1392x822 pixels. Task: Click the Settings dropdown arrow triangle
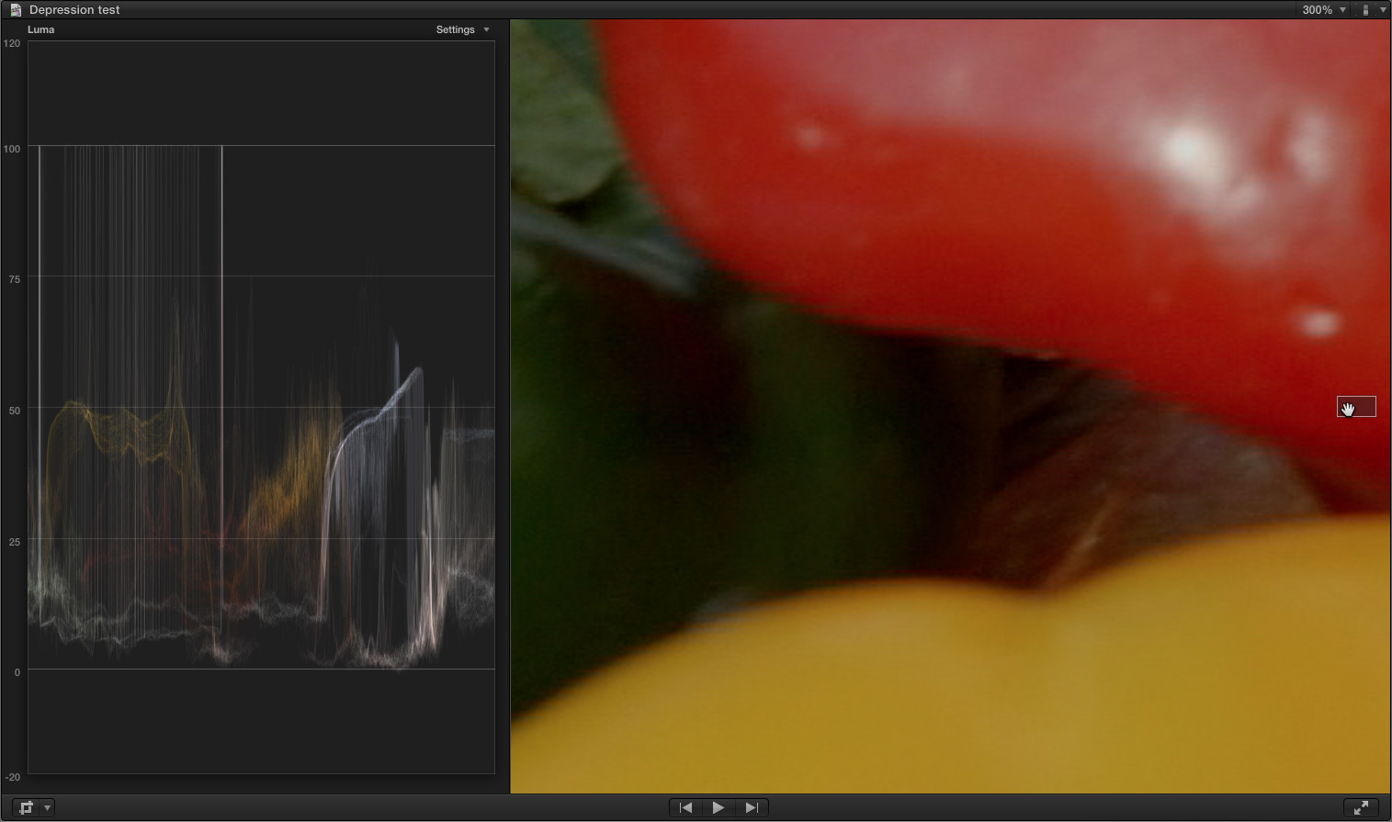(x=486, y=29)
